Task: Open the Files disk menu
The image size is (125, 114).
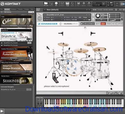Action: [x=78, y=4]
